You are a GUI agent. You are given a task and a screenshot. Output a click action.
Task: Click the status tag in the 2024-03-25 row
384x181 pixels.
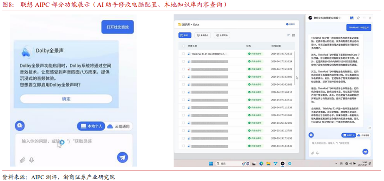click(255, 123)
